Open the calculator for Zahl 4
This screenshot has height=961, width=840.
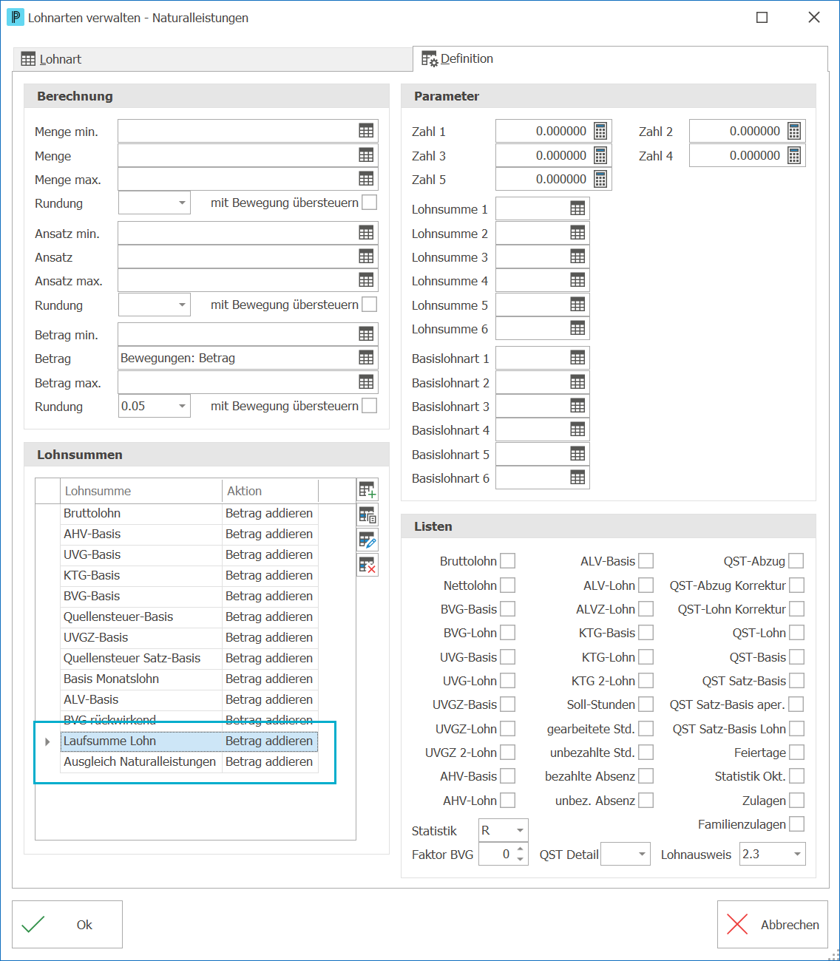pos(794,155)
